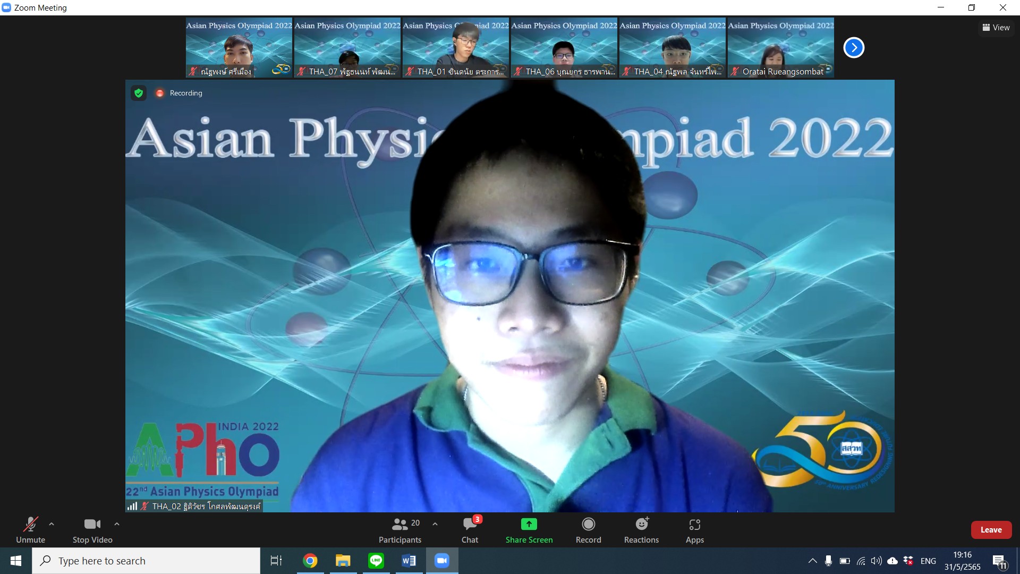The width and height of the screenshot is (1020, 574).
Task: Open the Reactions menu
Action: [641, 530]
